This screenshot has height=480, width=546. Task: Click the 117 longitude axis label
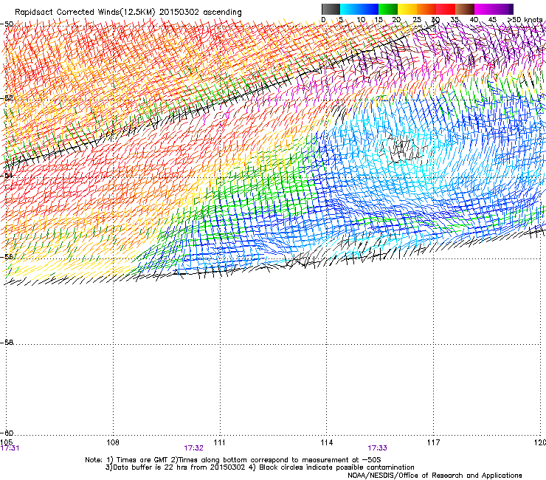click(433, 442)
